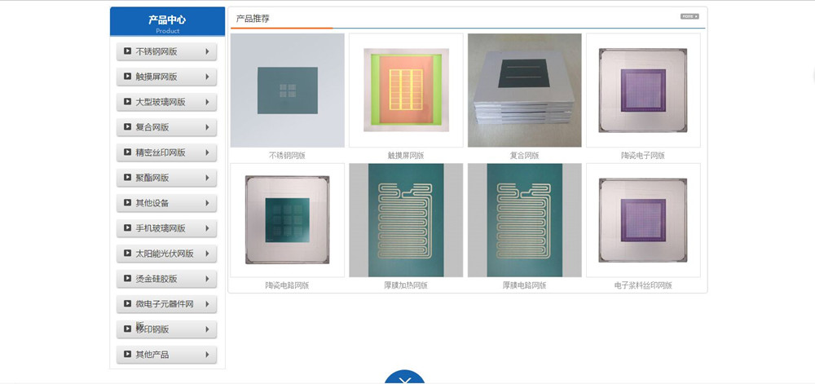Open the 复合网版 stacked frames image

[x=524, y=90]
